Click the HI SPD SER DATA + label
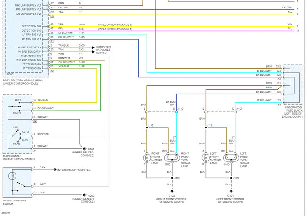 pos(30,48)
